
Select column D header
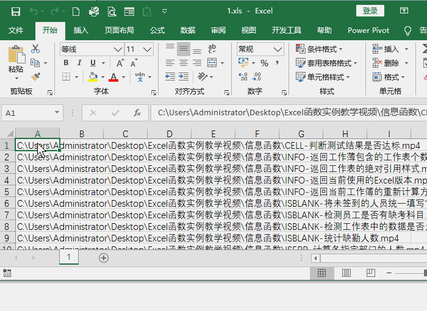pos(169,134)
